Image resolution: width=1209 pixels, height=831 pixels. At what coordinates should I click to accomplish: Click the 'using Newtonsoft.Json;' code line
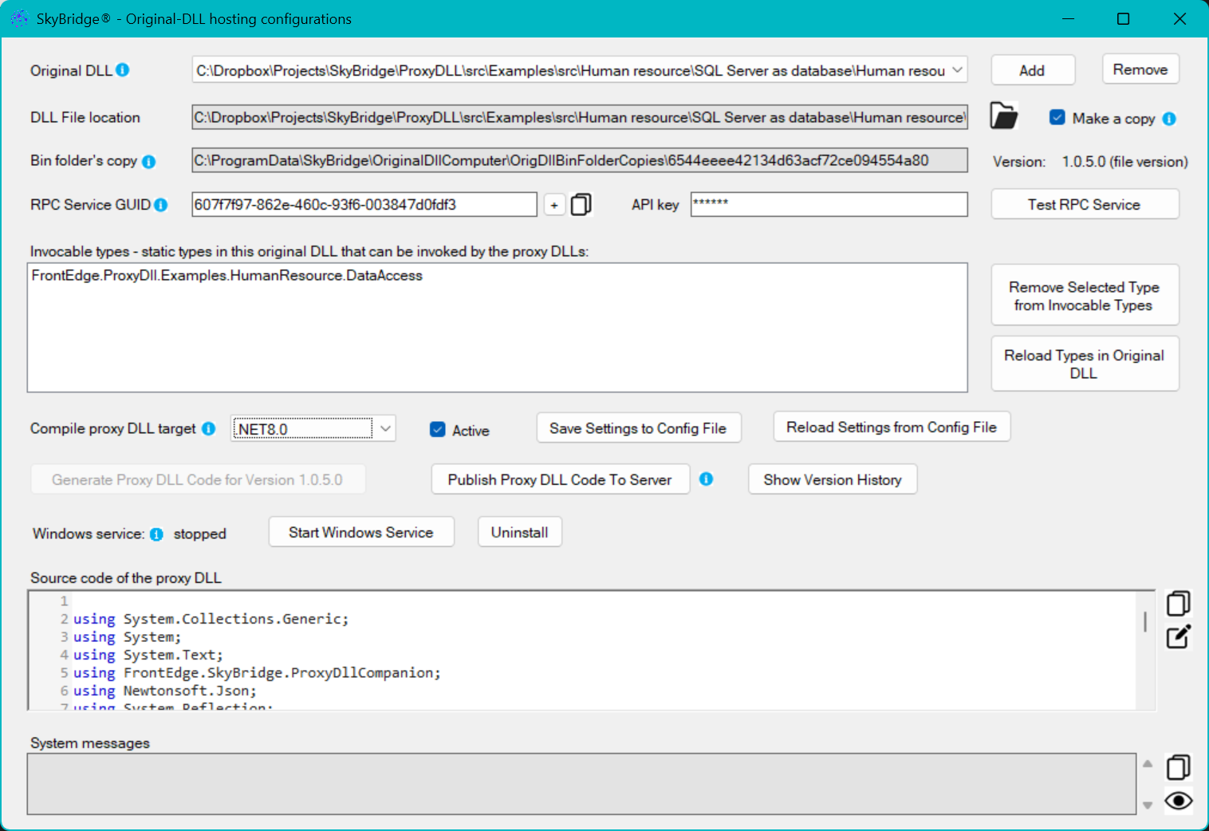[x=165, y=691]
